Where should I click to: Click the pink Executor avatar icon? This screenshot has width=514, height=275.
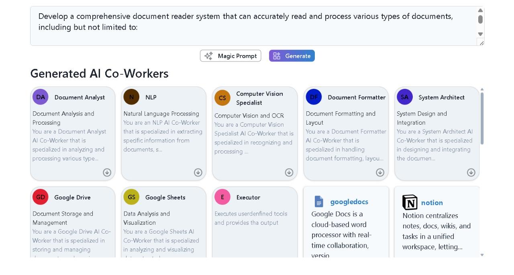pyautogui.click(x=222, y=197)
